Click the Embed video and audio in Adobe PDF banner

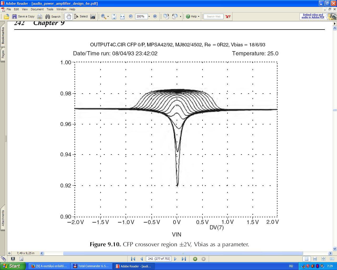coord(318,16)
